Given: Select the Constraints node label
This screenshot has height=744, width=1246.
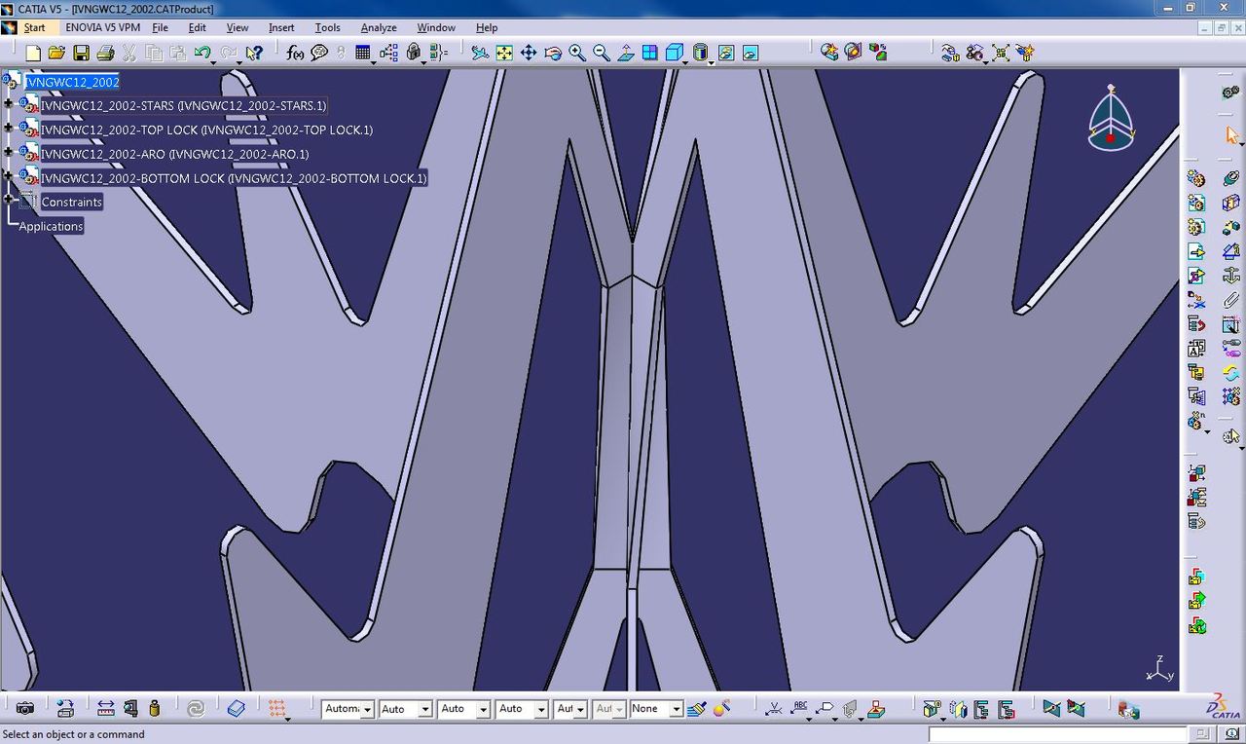Looking at the screenshot, I should [71, 202].
